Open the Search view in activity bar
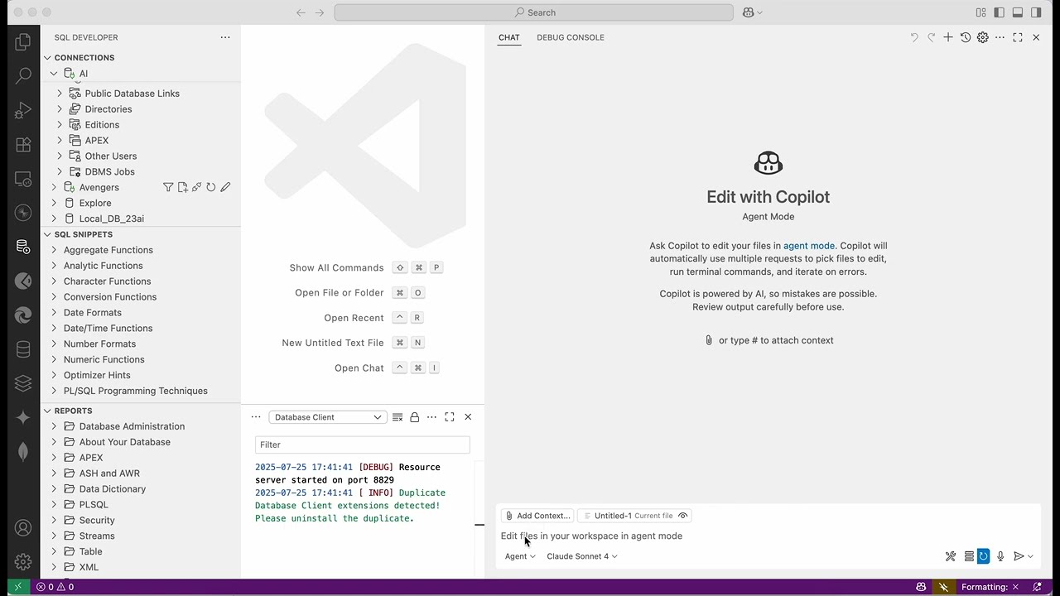This screenshot has height=596, width=1060. tap(23, 75)
